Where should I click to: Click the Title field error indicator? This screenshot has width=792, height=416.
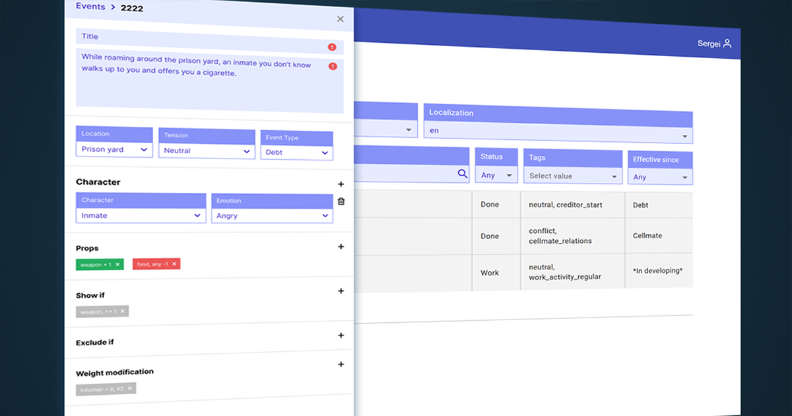(332, 47)
